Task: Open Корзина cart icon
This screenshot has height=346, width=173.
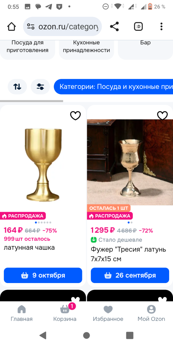Action: point(65,313)
